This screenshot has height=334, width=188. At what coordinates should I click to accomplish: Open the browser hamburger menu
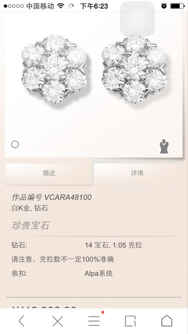pyautogui.click(x=94, y=321)
